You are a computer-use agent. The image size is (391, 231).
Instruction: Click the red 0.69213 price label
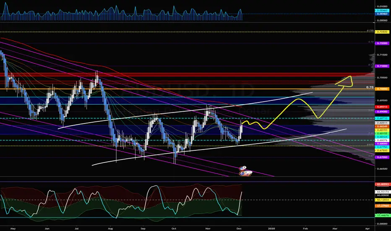[382, 107]
